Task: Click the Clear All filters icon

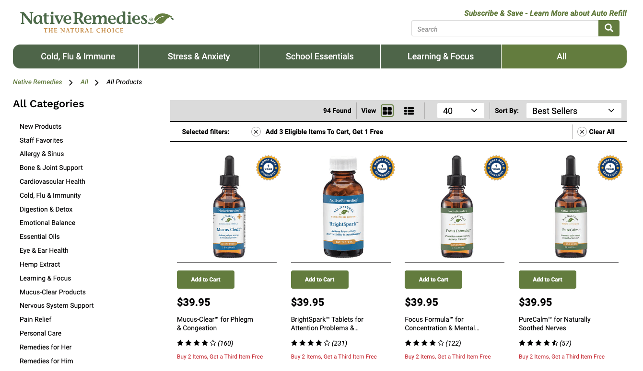Action: pyautogui.click(x=582, y=132)
